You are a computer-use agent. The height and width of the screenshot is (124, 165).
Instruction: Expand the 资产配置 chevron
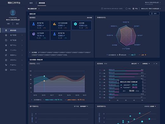click(x=22, y=40)
